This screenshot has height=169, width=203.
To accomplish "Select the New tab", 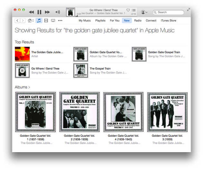I will 127,20.
